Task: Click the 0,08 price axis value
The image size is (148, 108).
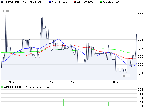Action: [x=140, y=14]
